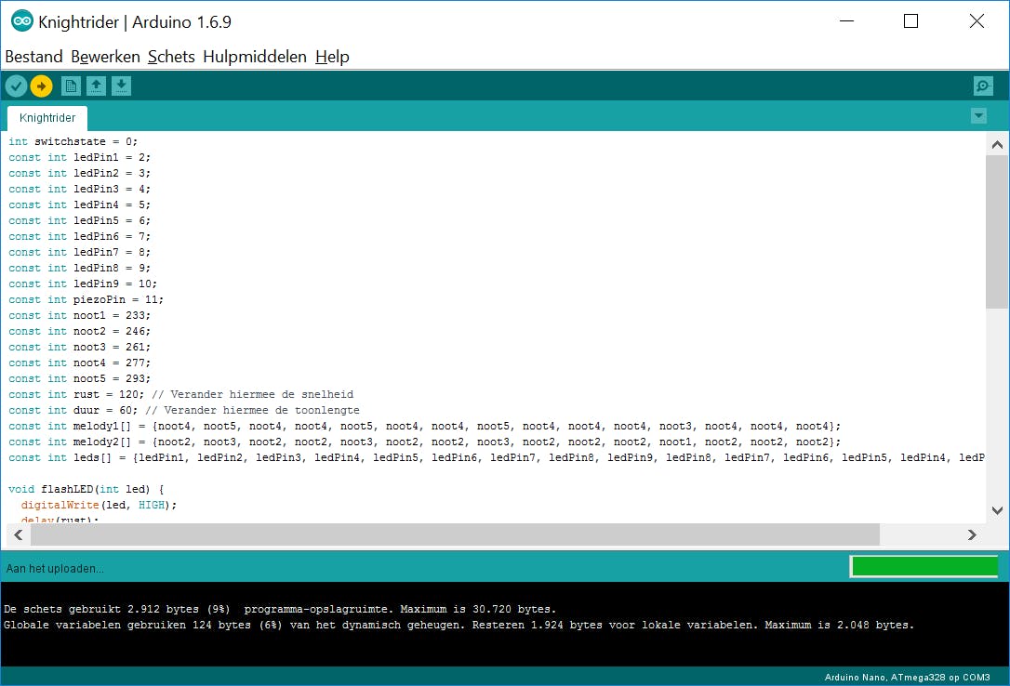Image resolution: width=1010 pixels, height=686 pixels.
Task: Click the 'const int noot1 = 233;' line
Action: point(79,315)
